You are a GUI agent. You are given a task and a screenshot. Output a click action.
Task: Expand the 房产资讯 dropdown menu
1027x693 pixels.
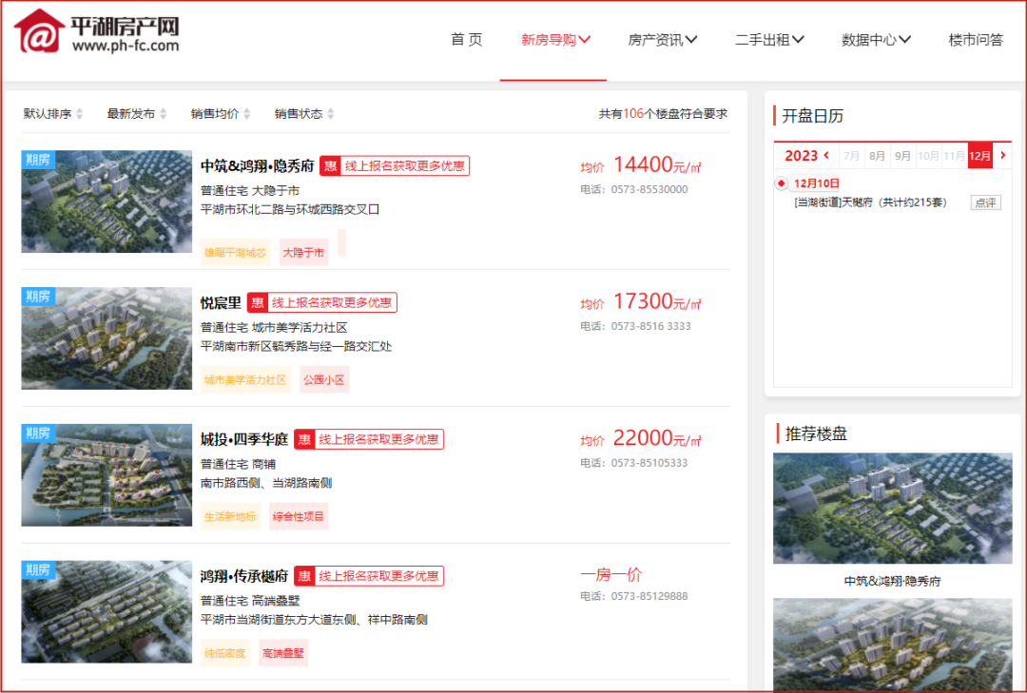pyautogui.click(x=662, y=40)
